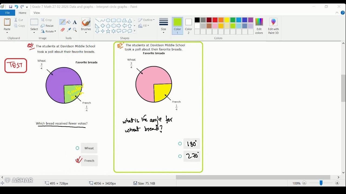Select the Fill with color bucket tool
This screenshot has width=346, height=194.
(69, 22)
